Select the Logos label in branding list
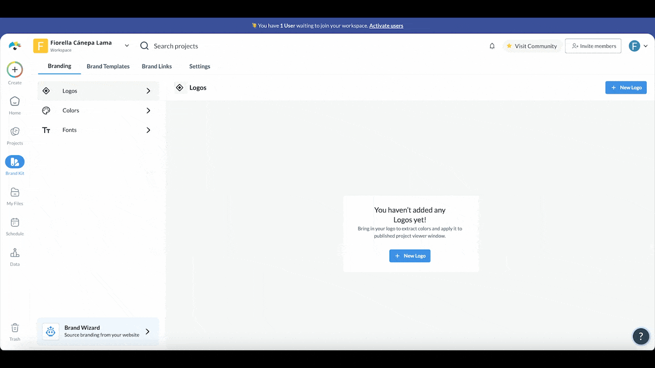This screenshot has height=368, width=655. 70,91
